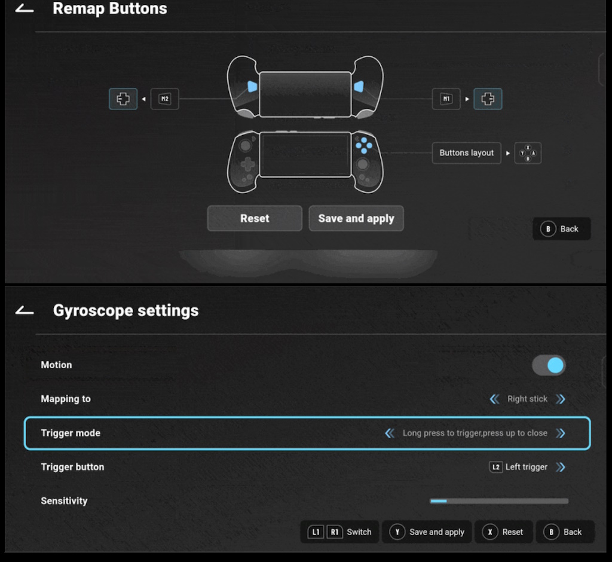Open D-pad mapping next to M1

(x=488, y=99)
